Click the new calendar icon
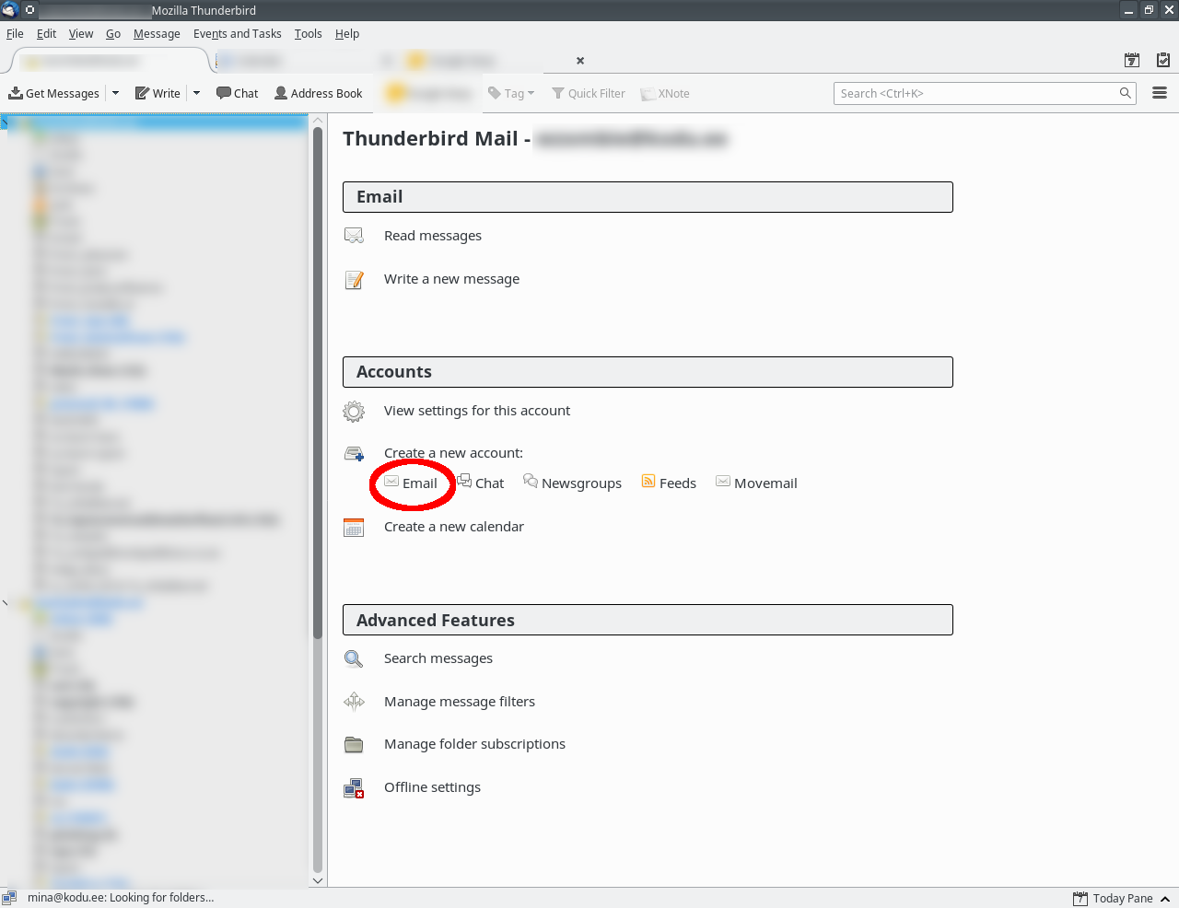Screen dimensions: 1179x908 354,528
